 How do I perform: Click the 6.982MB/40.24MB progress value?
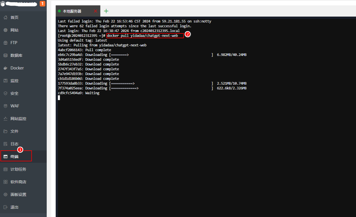click(232, 55)
